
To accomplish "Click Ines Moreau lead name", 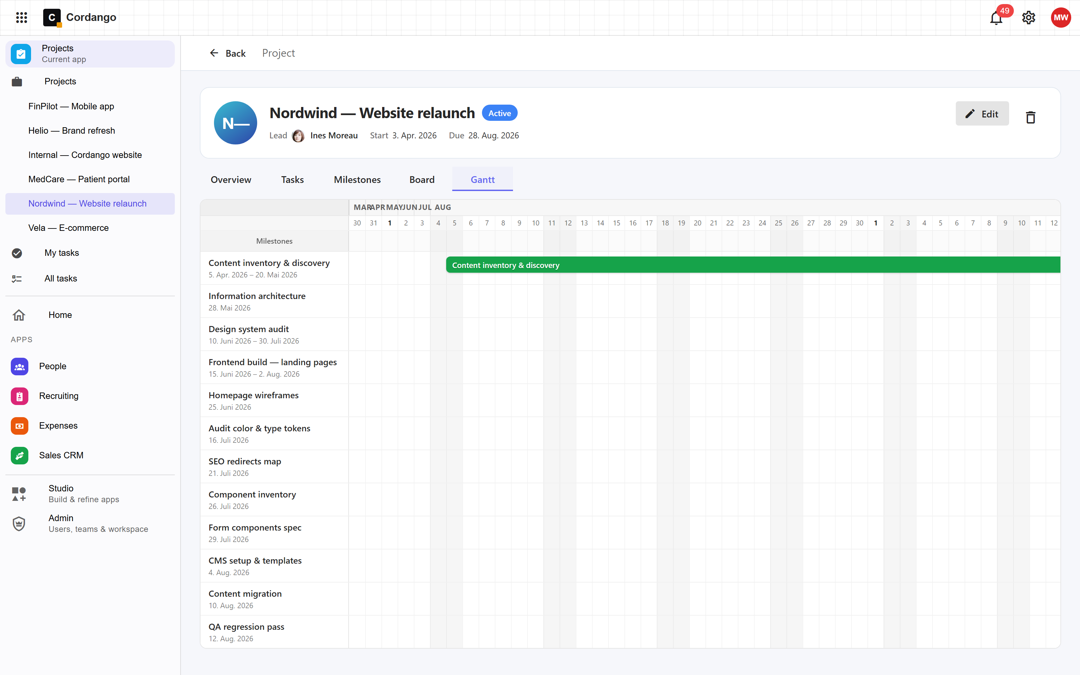I will (x=334, y=136).
